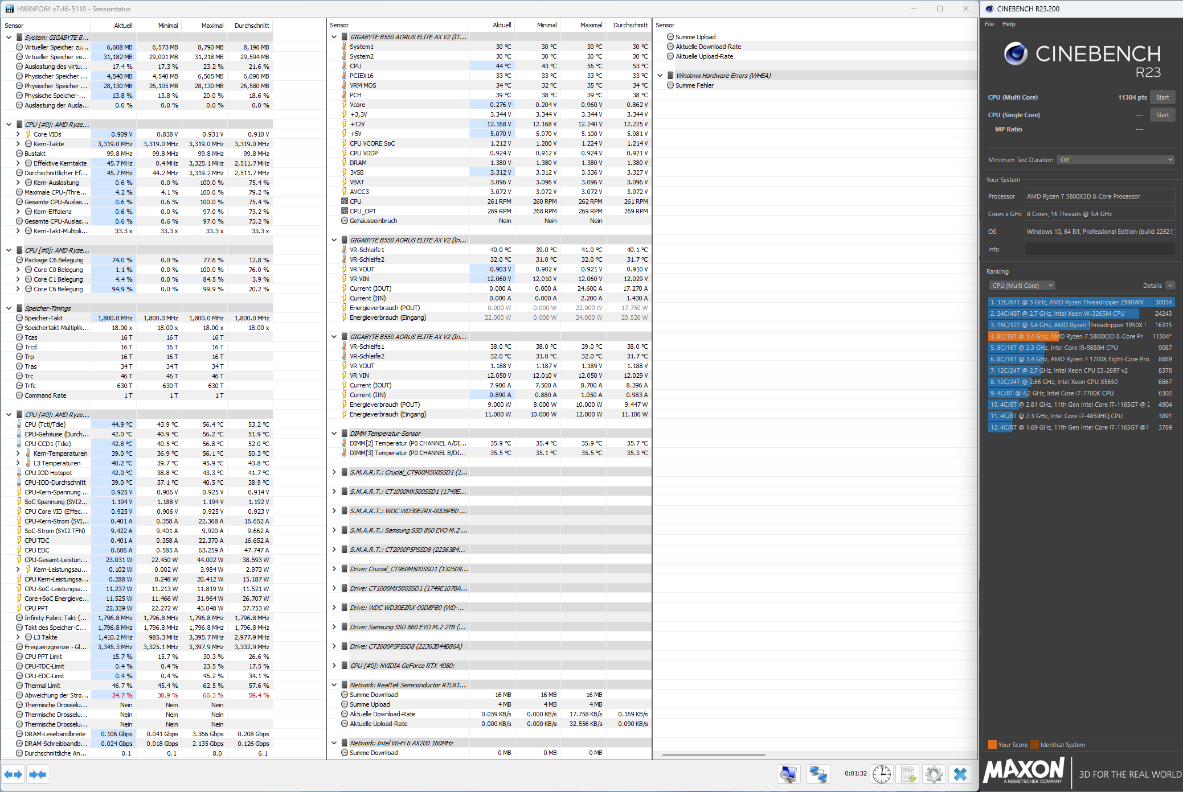Start the CPU (Multi Core) benchmark
Image resolution: width=1183 pixels, height=792 pixels.
click(x=1162, y=97)
